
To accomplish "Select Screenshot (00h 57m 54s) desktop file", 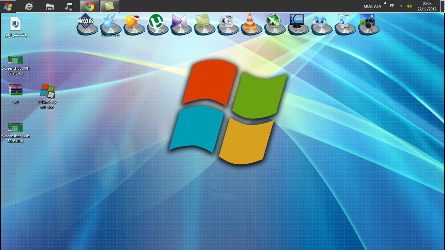I will [15, 65].
